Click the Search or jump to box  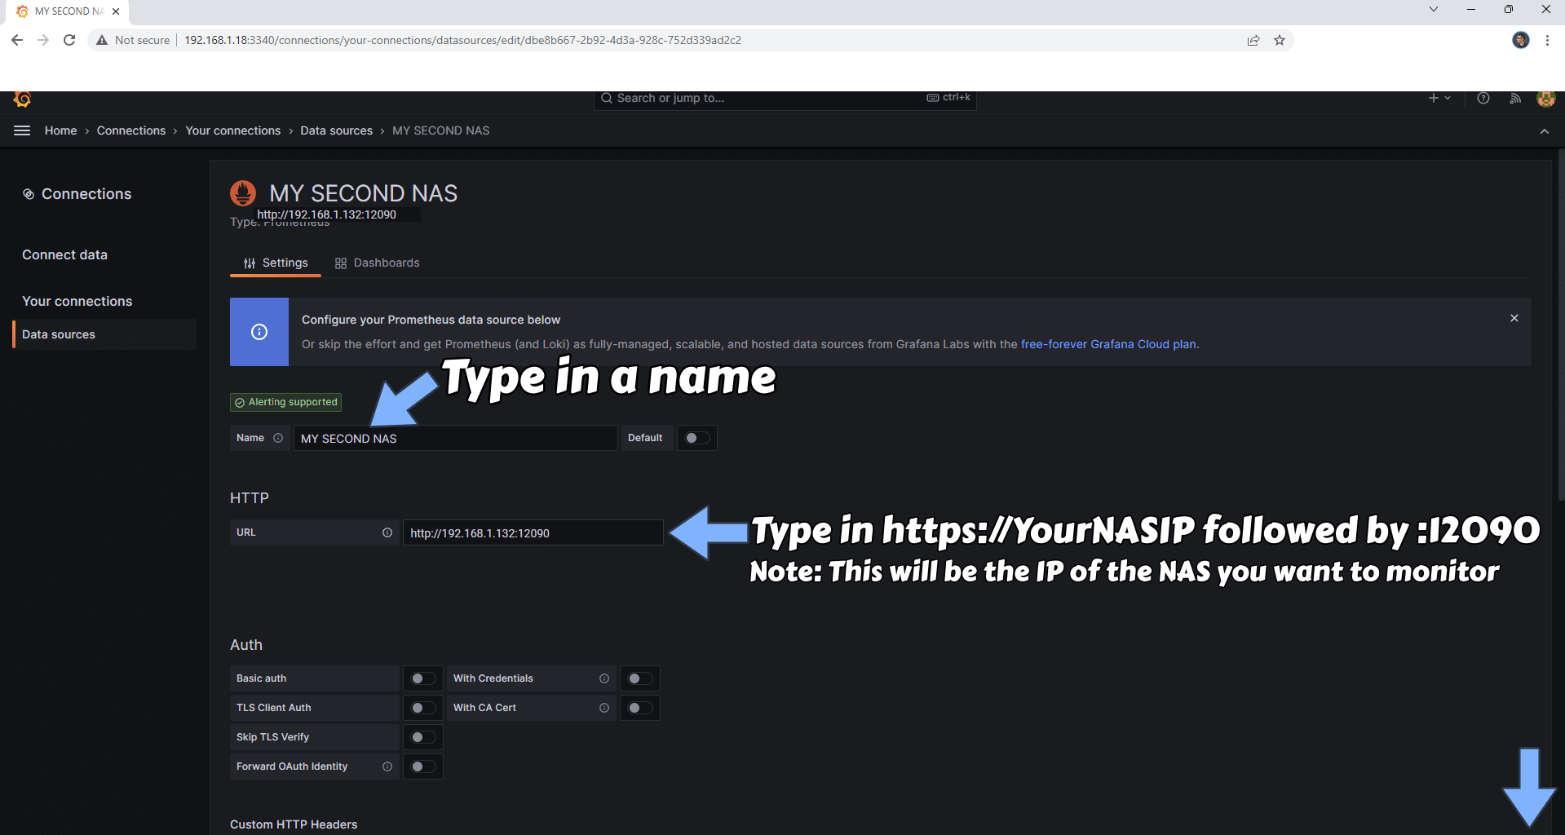tap(785, 99)
